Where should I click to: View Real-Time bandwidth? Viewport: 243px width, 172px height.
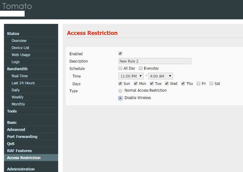click(20, 76)
